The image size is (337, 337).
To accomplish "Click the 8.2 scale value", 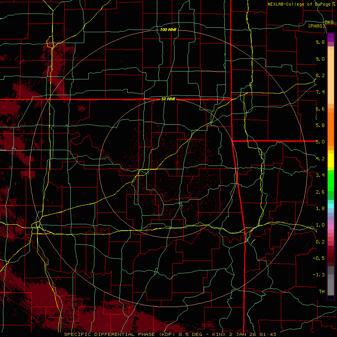I will pyautogui.click(x=320, y=75).
